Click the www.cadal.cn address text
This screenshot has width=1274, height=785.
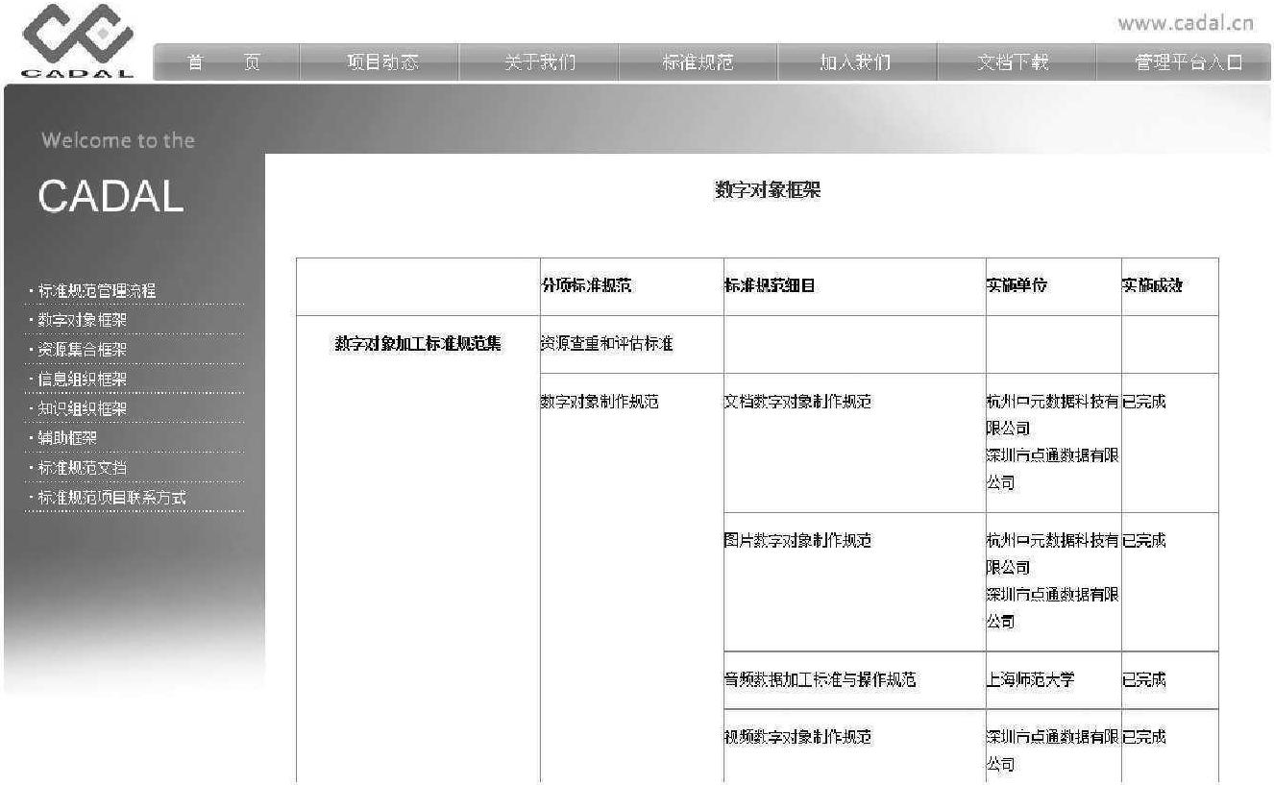[x=1186, y=23]
